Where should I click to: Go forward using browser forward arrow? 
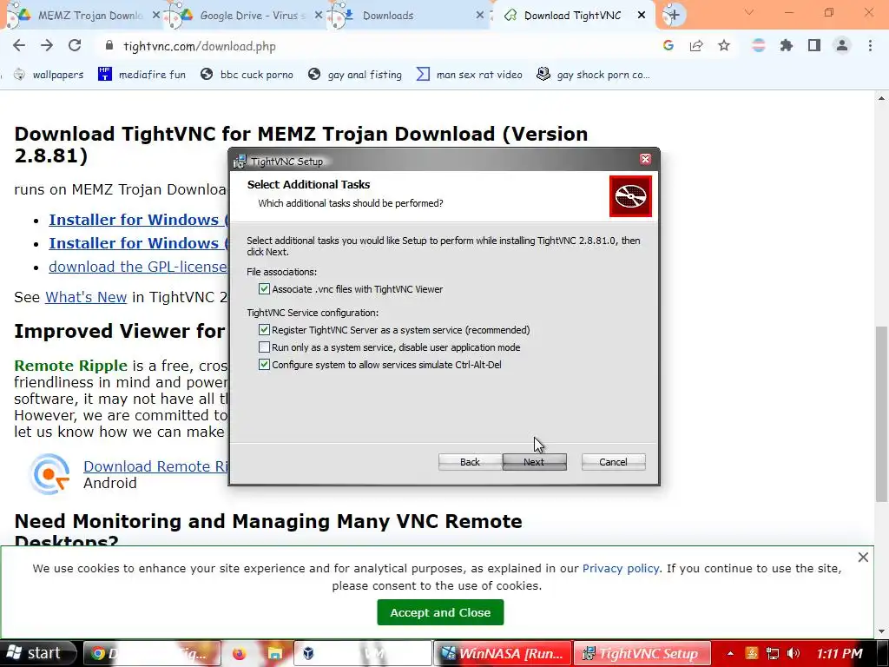point(47,45)
